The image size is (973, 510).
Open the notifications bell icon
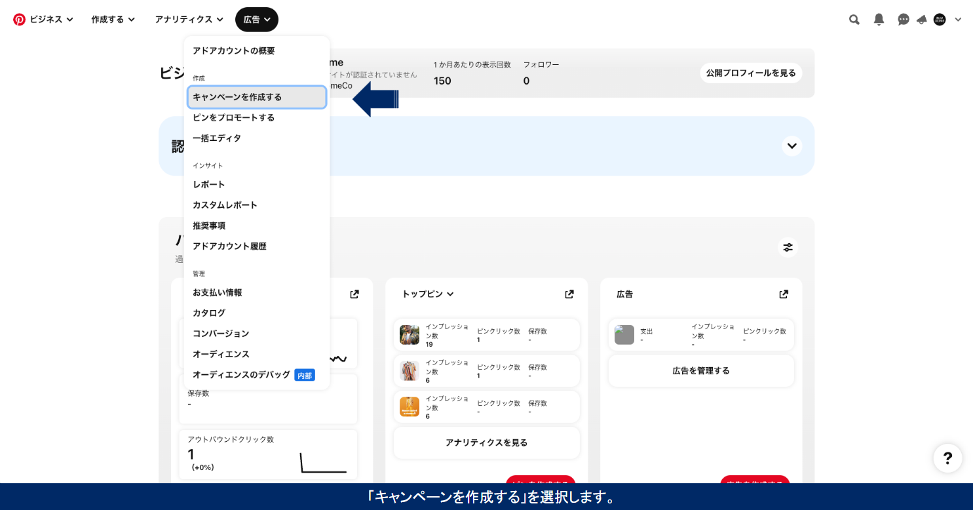[x=879, y=20]
